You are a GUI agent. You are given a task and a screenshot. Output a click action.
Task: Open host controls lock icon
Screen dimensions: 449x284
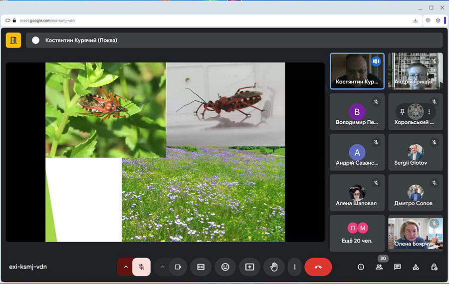click(x=434, y=267)
